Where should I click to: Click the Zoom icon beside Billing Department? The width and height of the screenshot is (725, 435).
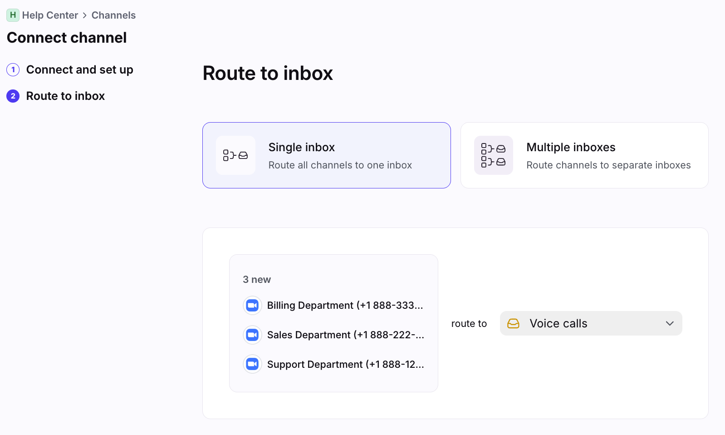coord(252,306)
